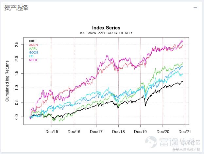Click the Index Series chart title

tap(106, 28)
